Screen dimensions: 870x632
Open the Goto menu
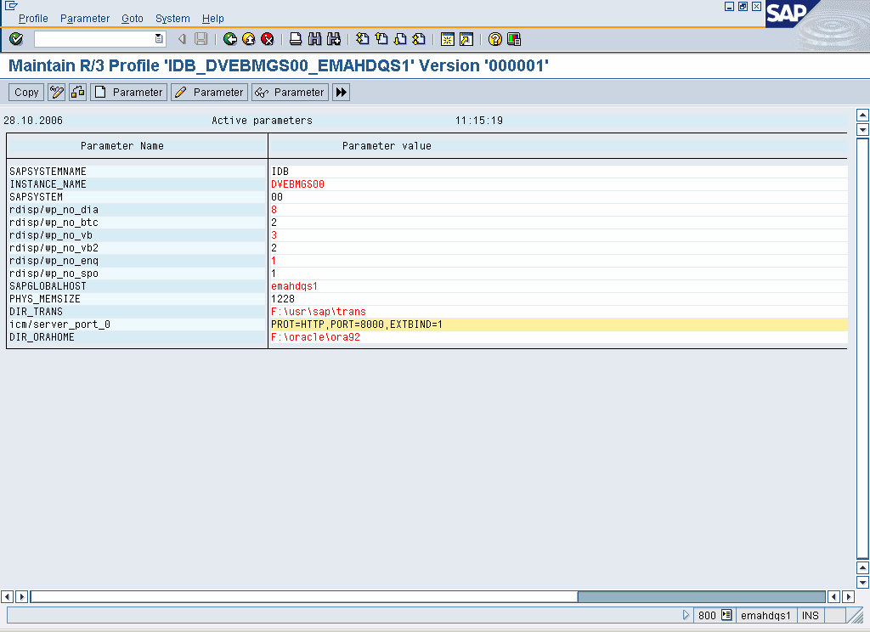tap(133, 19)
